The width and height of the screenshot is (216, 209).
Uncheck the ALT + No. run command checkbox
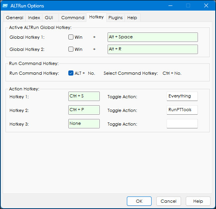[71, 73]
